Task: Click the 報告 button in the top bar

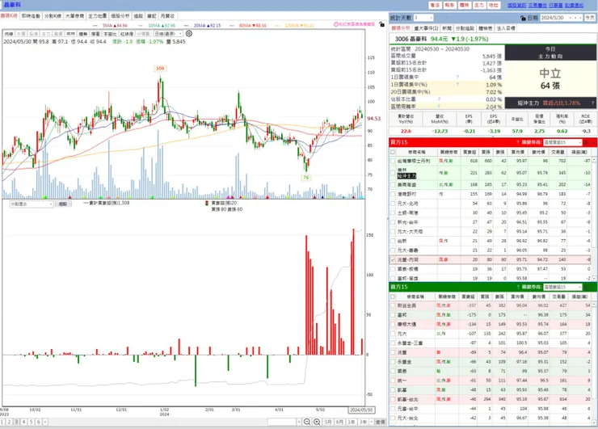Action: click(x=449, y=5)
